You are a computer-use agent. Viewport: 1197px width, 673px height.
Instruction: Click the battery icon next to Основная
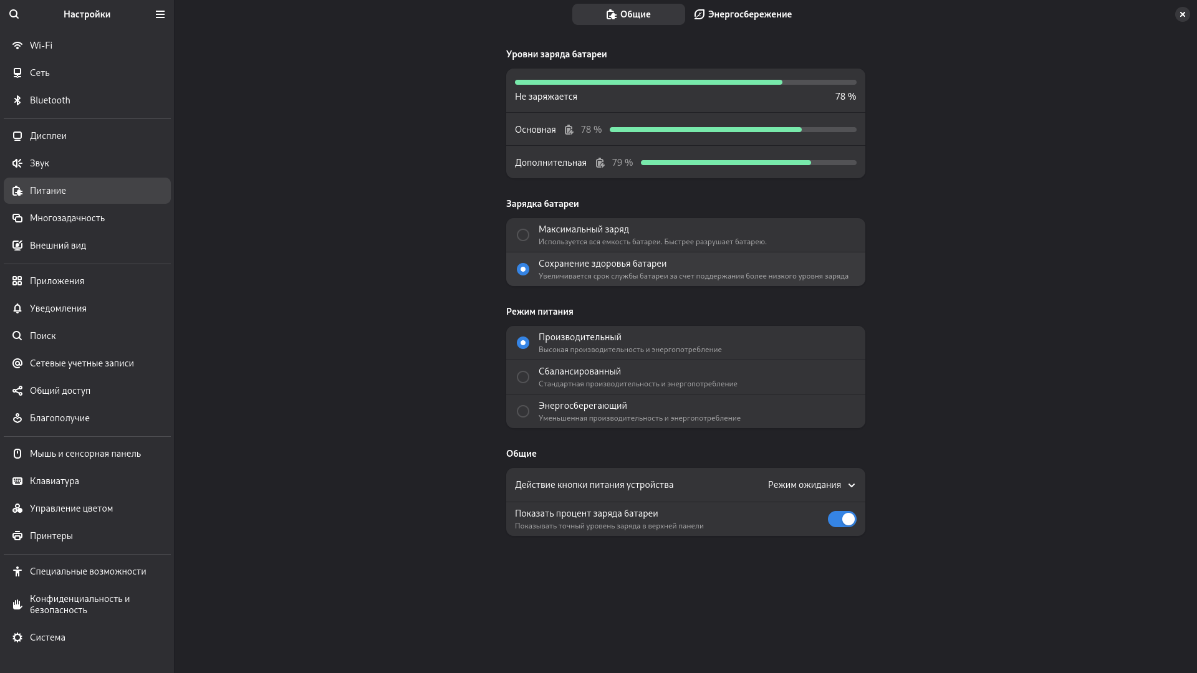pos(569,130)
